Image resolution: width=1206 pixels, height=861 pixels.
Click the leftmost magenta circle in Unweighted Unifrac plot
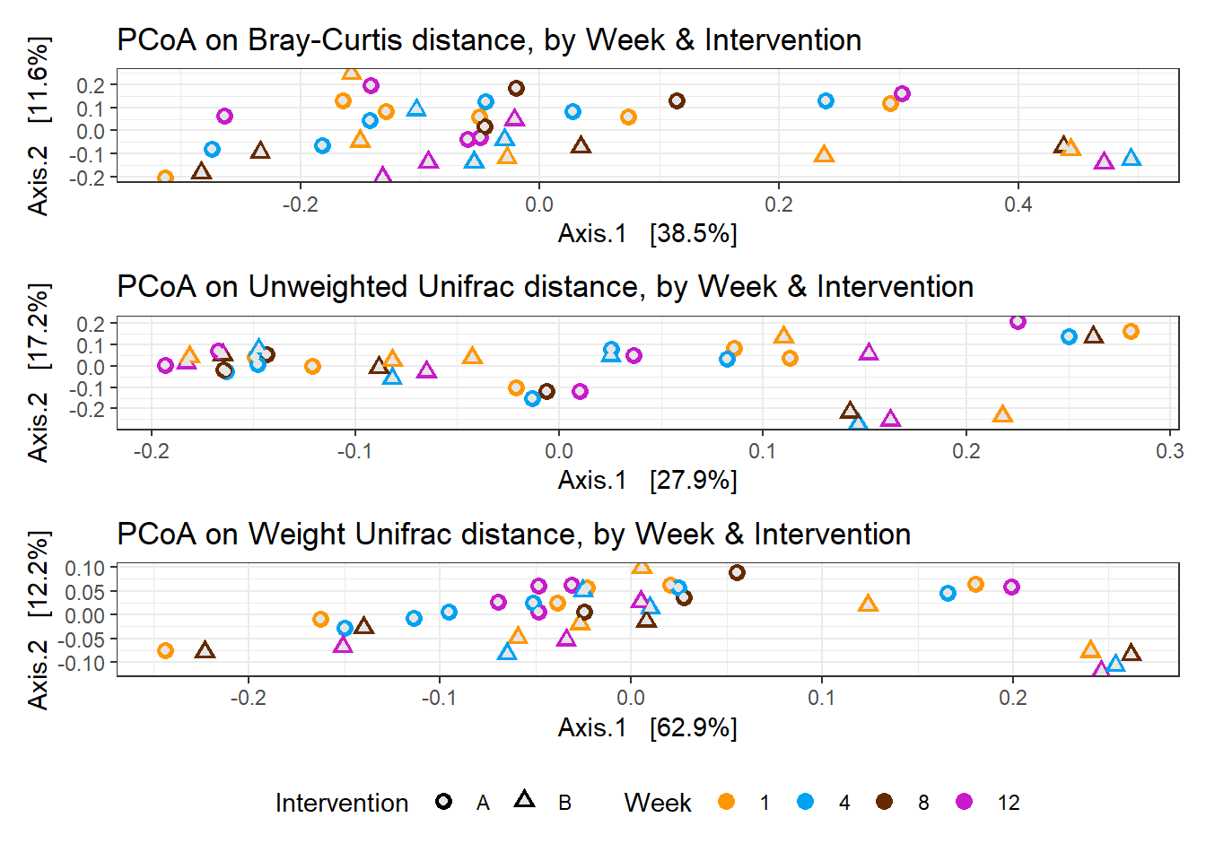coord(165,365)
